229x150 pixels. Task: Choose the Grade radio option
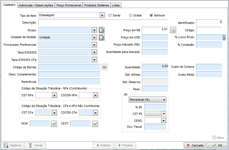click(131, 16)
